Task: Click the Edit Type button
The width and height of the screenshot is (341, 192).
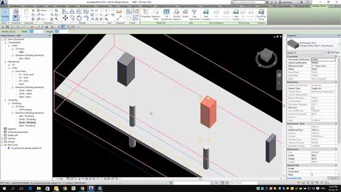Action: (x=333, y=53)
